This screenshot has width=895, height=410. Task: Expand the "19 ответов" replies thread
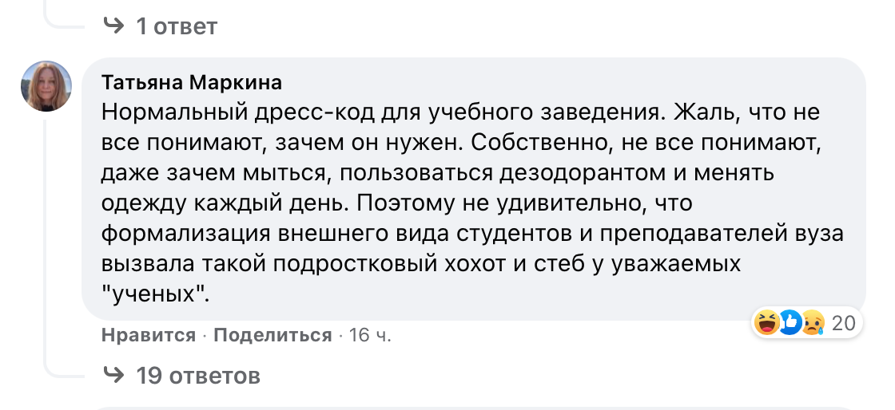click(x=198, y=374)
